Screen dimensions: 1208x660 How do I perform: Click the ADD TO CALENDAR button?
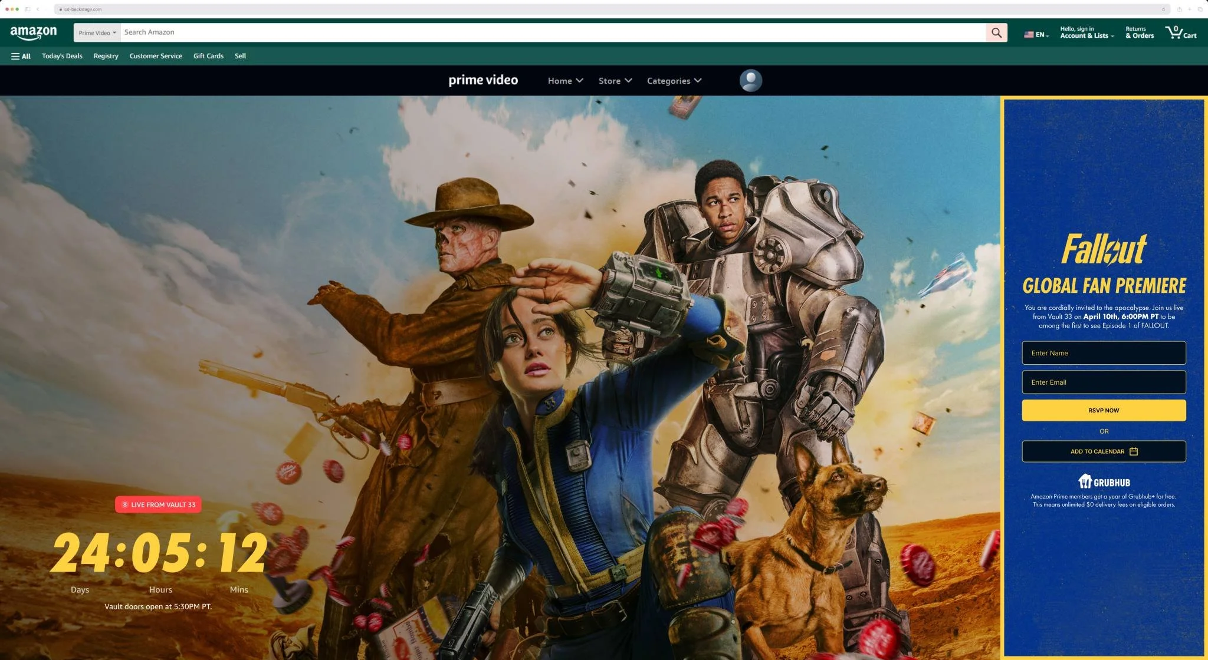pyautogui.click(x=1104, y=451)
